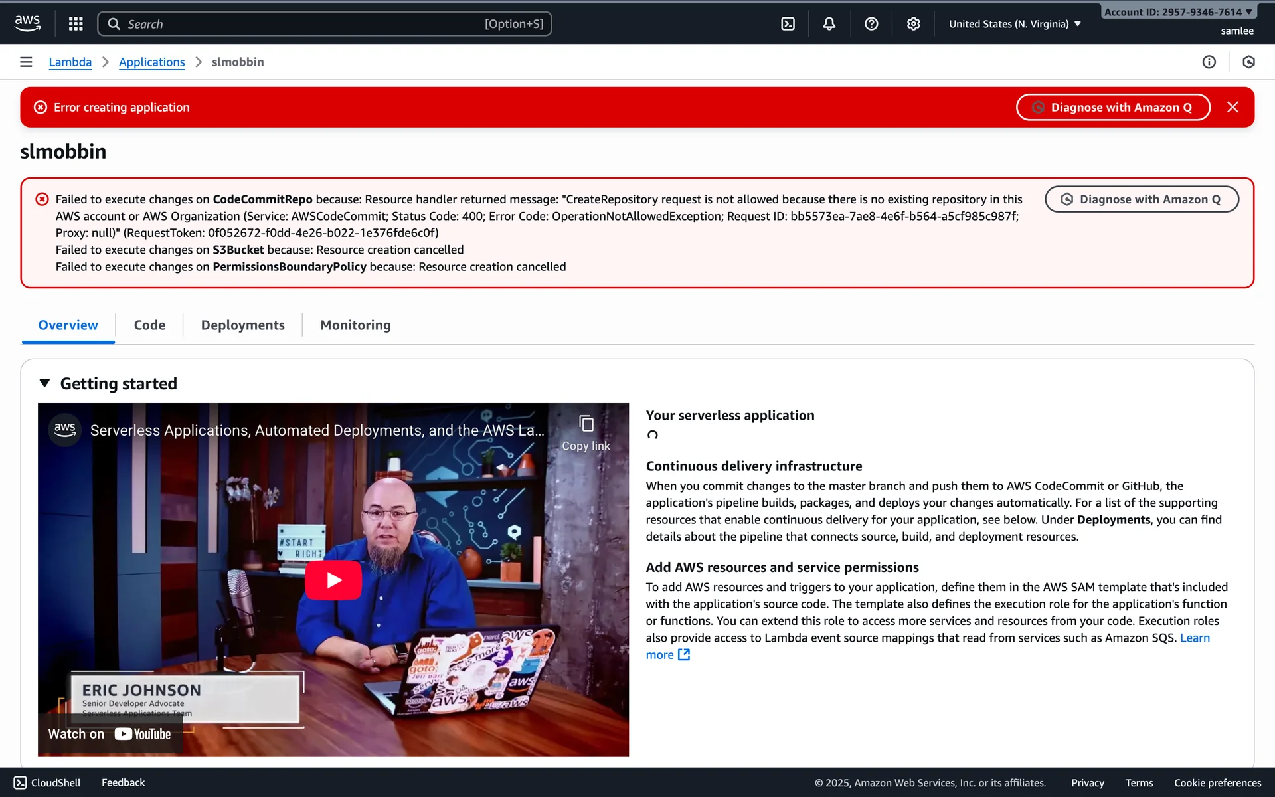This screenshot has height=797, width=1275.
Task: Open the notifications bell
Action: point(829,24)
